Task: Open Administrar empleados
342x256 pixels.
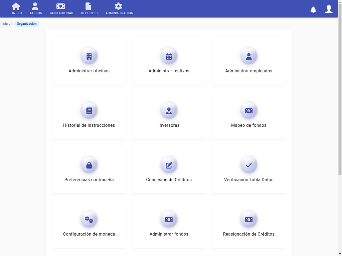Action: [x=248, y=61]
